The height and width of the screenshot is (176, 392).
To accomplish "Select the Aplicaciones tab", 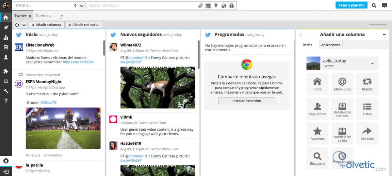I will pyautogui.click(x=331, y=45).
